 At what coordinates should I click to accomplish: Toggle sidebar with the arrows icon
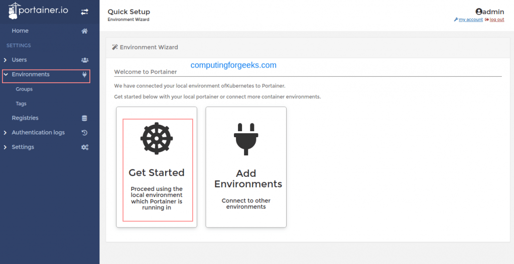[84, 12]
